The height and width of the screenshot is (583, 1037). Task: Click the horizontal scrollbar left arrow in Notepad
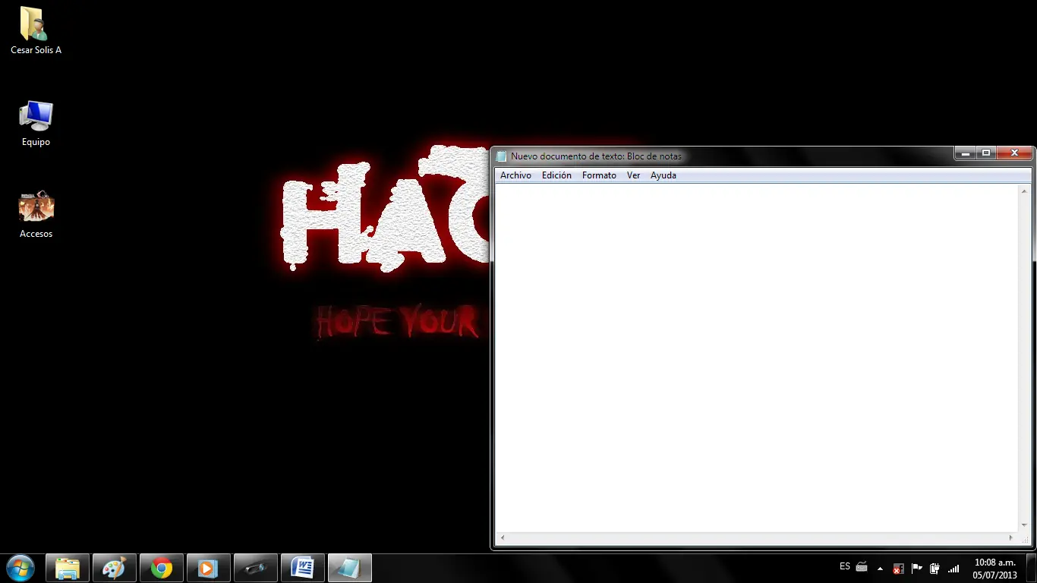click(502, 537)
